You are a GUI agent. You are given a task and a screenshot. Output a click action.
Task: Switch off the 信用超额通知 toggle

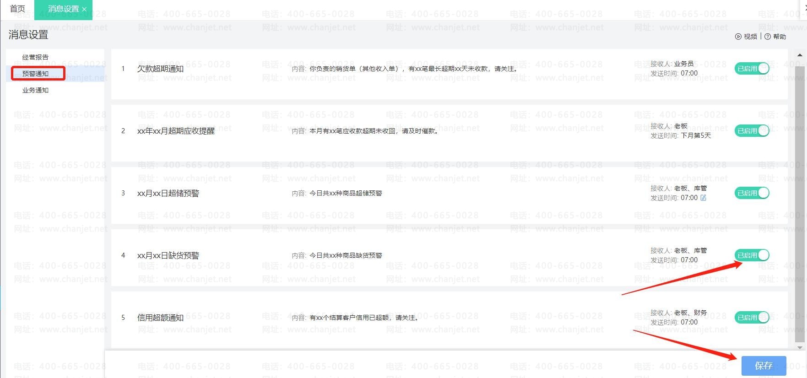pos(752,318)
